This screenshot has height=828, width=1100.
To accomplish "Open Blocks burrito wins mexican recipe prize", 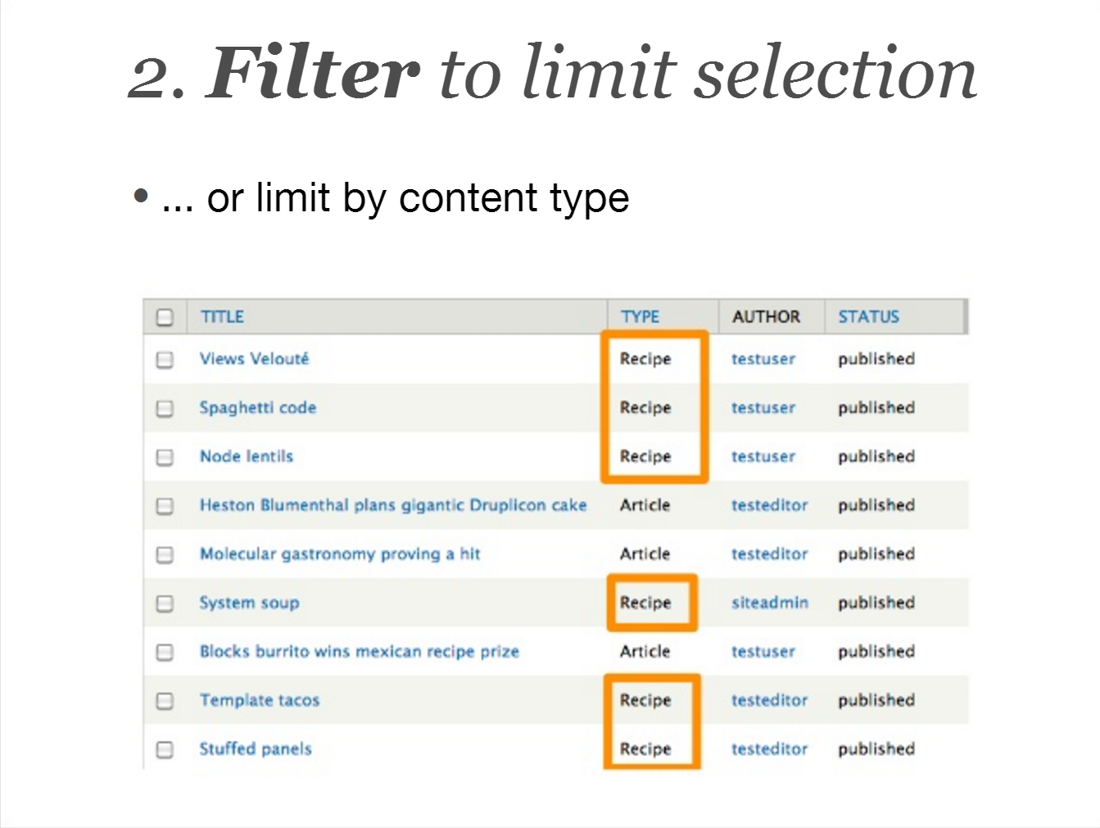I will (x=359, y=652).
